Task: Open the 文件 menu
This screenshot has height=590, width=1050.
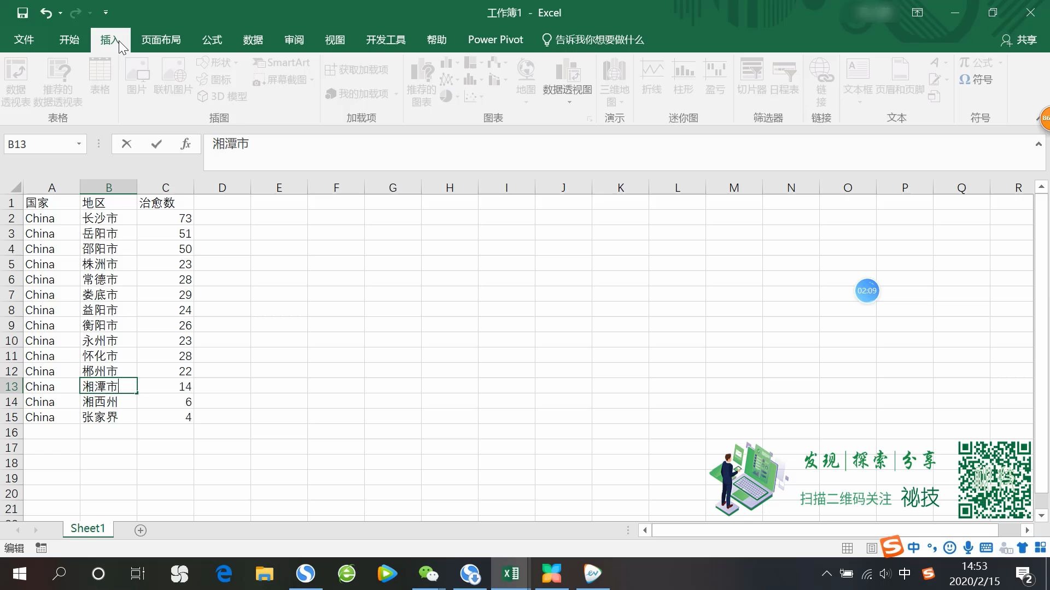Action: (x=24, y=40)
